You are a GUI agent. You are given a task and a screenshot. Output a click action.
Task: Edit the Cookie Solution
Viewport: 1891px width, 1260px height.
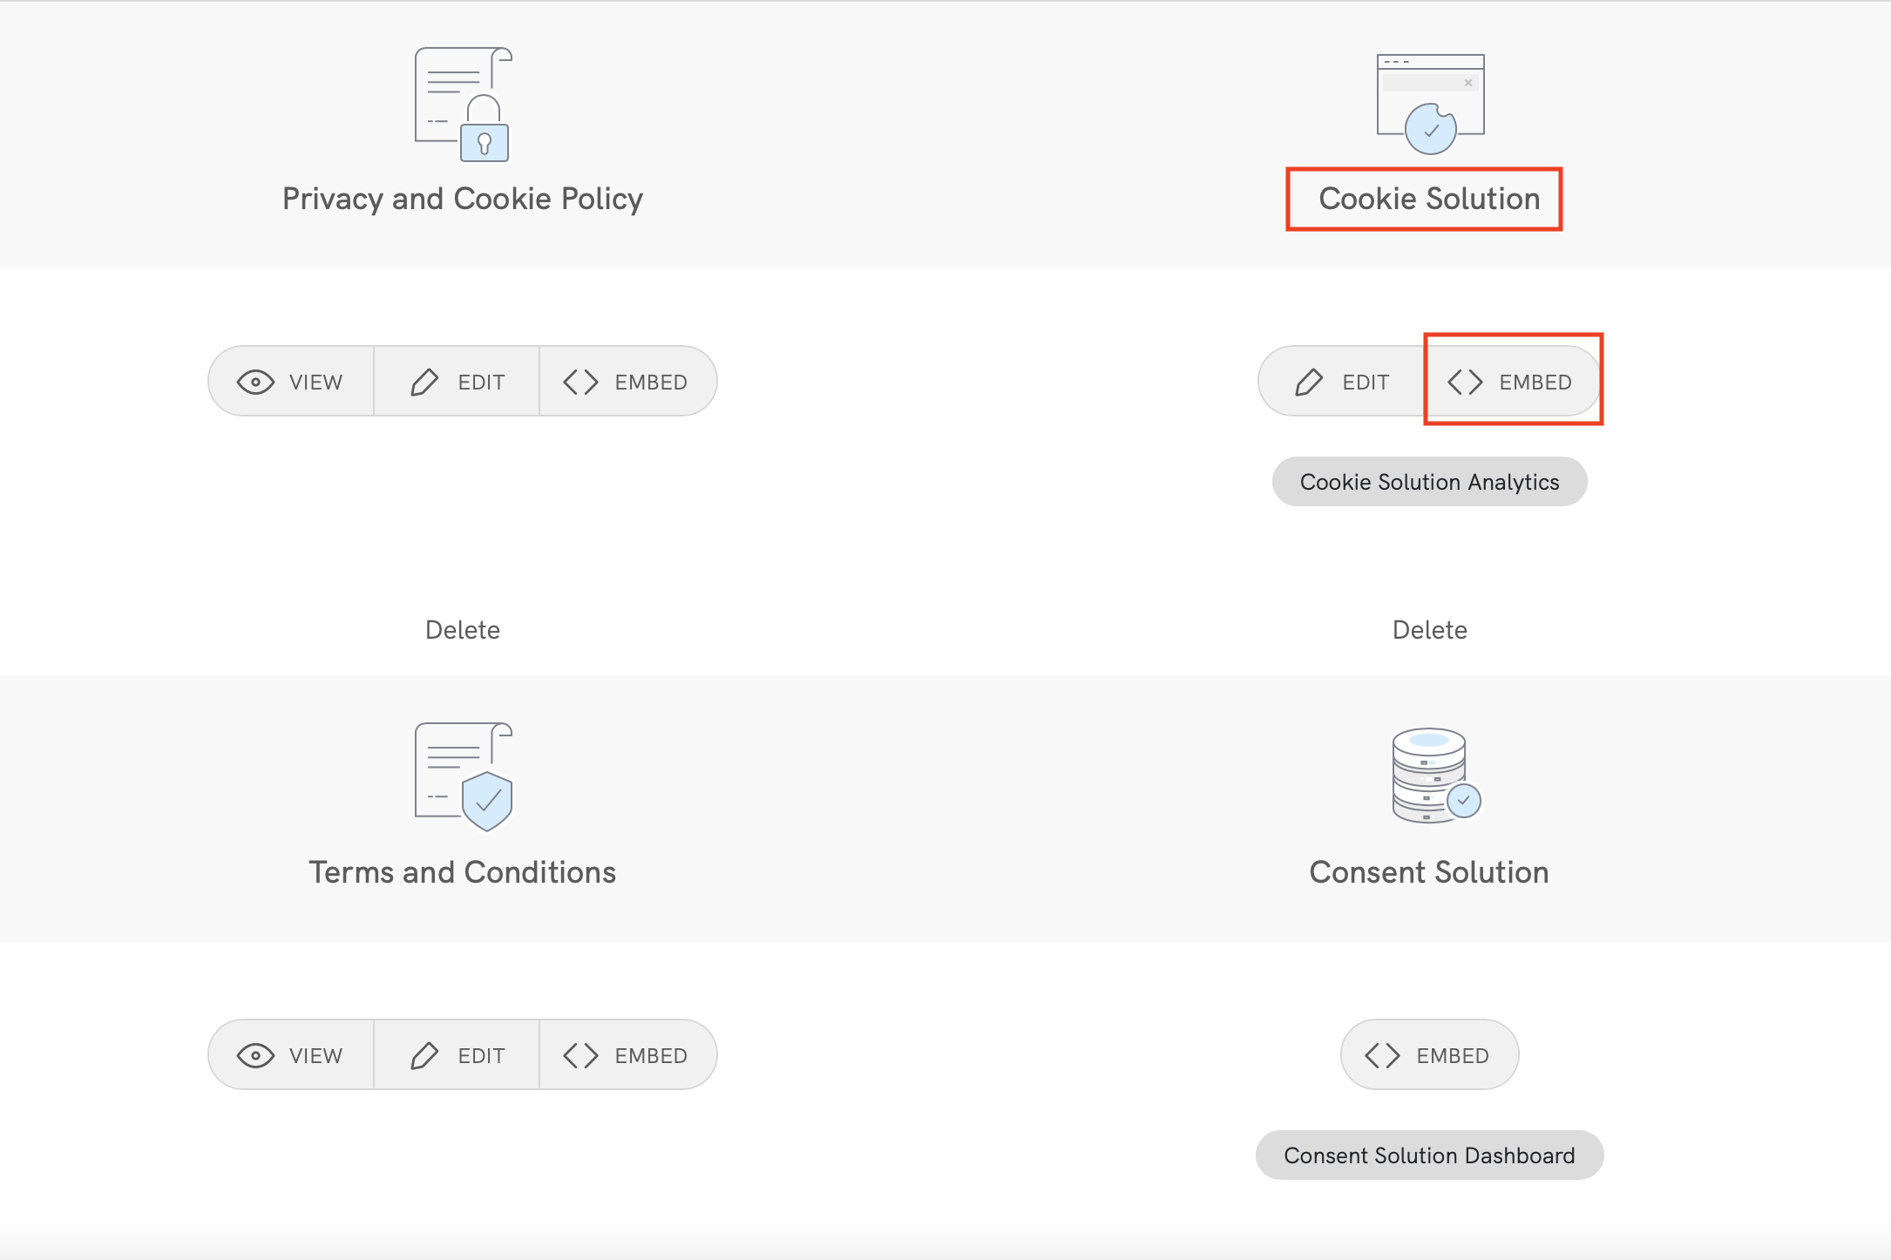click(x=1339, y=381)
